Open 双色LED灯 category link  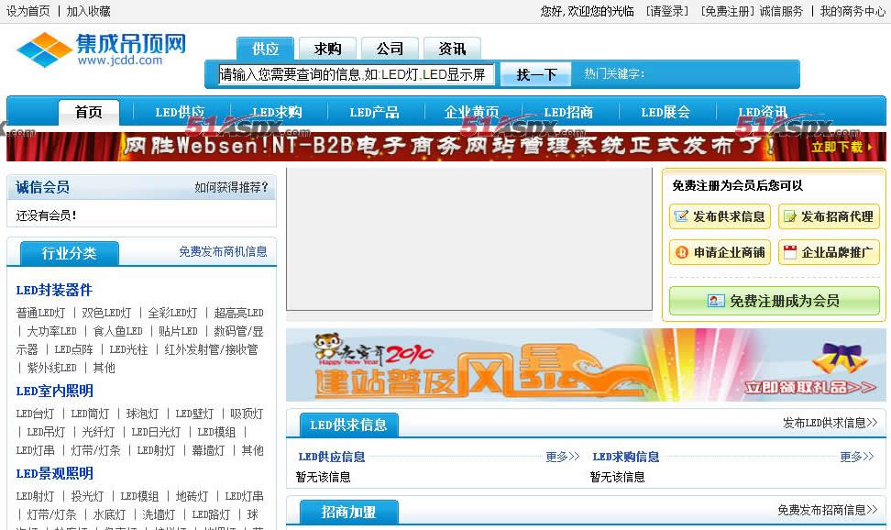tap(106, 313)
